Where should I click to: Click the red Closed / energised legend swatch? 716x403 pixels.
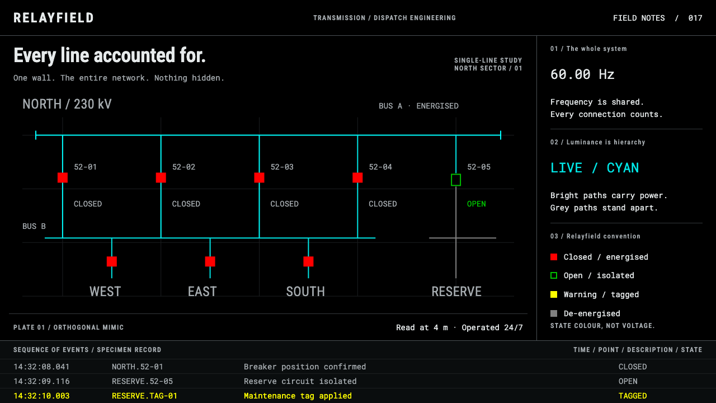tap(554, 257)
